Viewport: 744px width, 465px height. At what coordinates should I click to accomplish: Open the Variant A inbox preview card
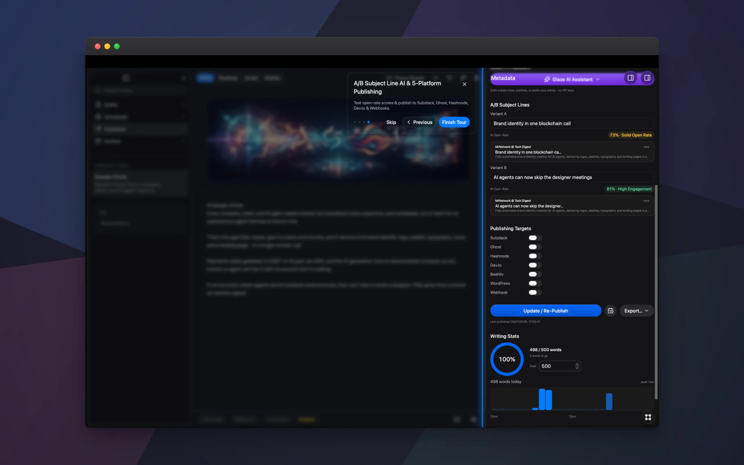572,152
